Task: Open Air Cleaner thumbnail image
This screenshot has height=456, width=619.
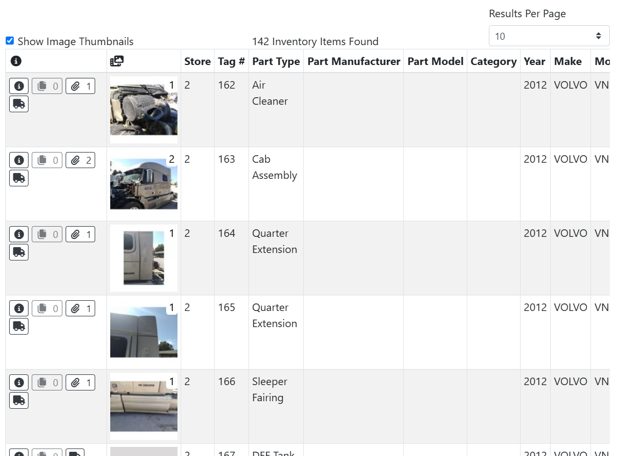Action: click(144, 110)
